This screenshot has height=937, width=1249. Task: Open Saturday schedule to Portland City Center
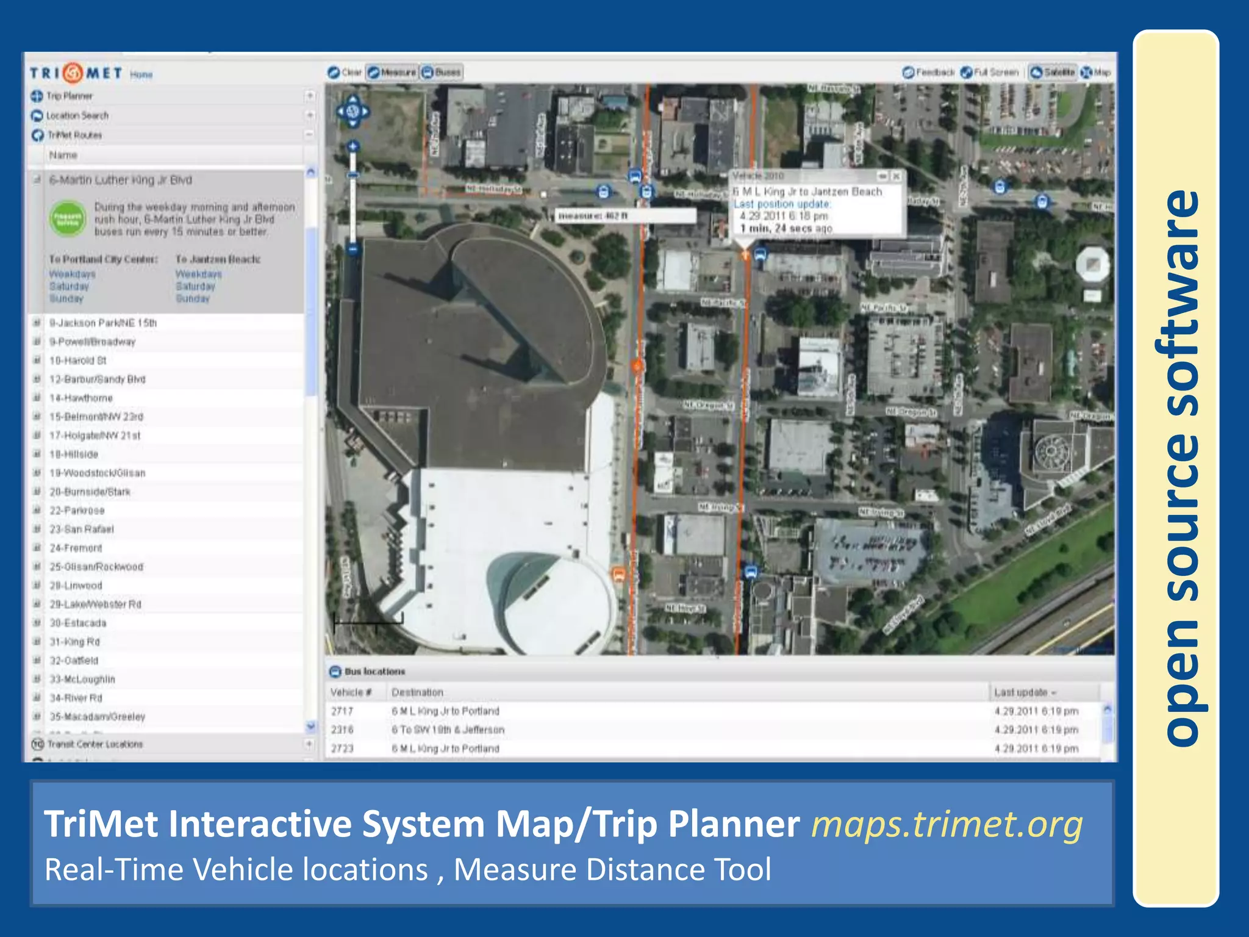(x=69, y=287)
